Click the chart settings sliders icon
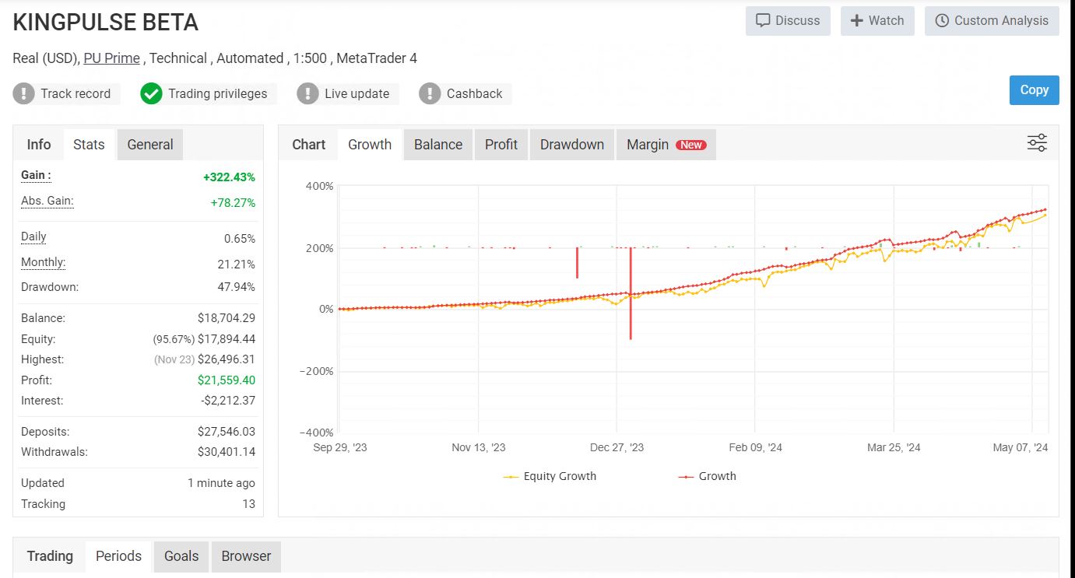Image resolution: width=1075 pixels, height=578 pixels. [x=1037, y=143]
